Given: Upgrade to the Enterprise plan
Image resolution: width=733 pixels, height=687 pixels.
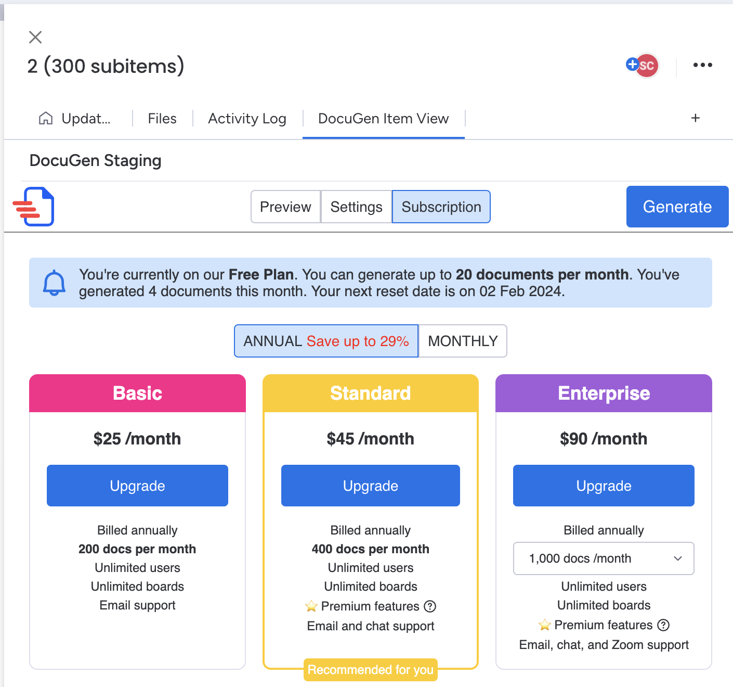Looking at the screenshot, I should point(604,486).
